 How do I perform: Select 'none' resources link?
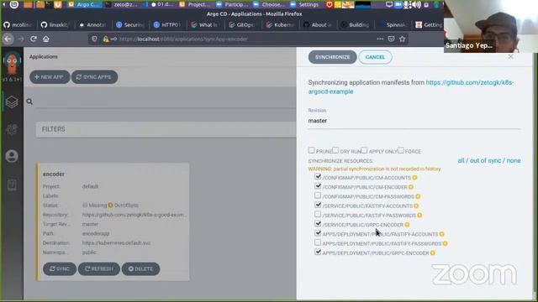pyautogui.click(x=514, y=160)
